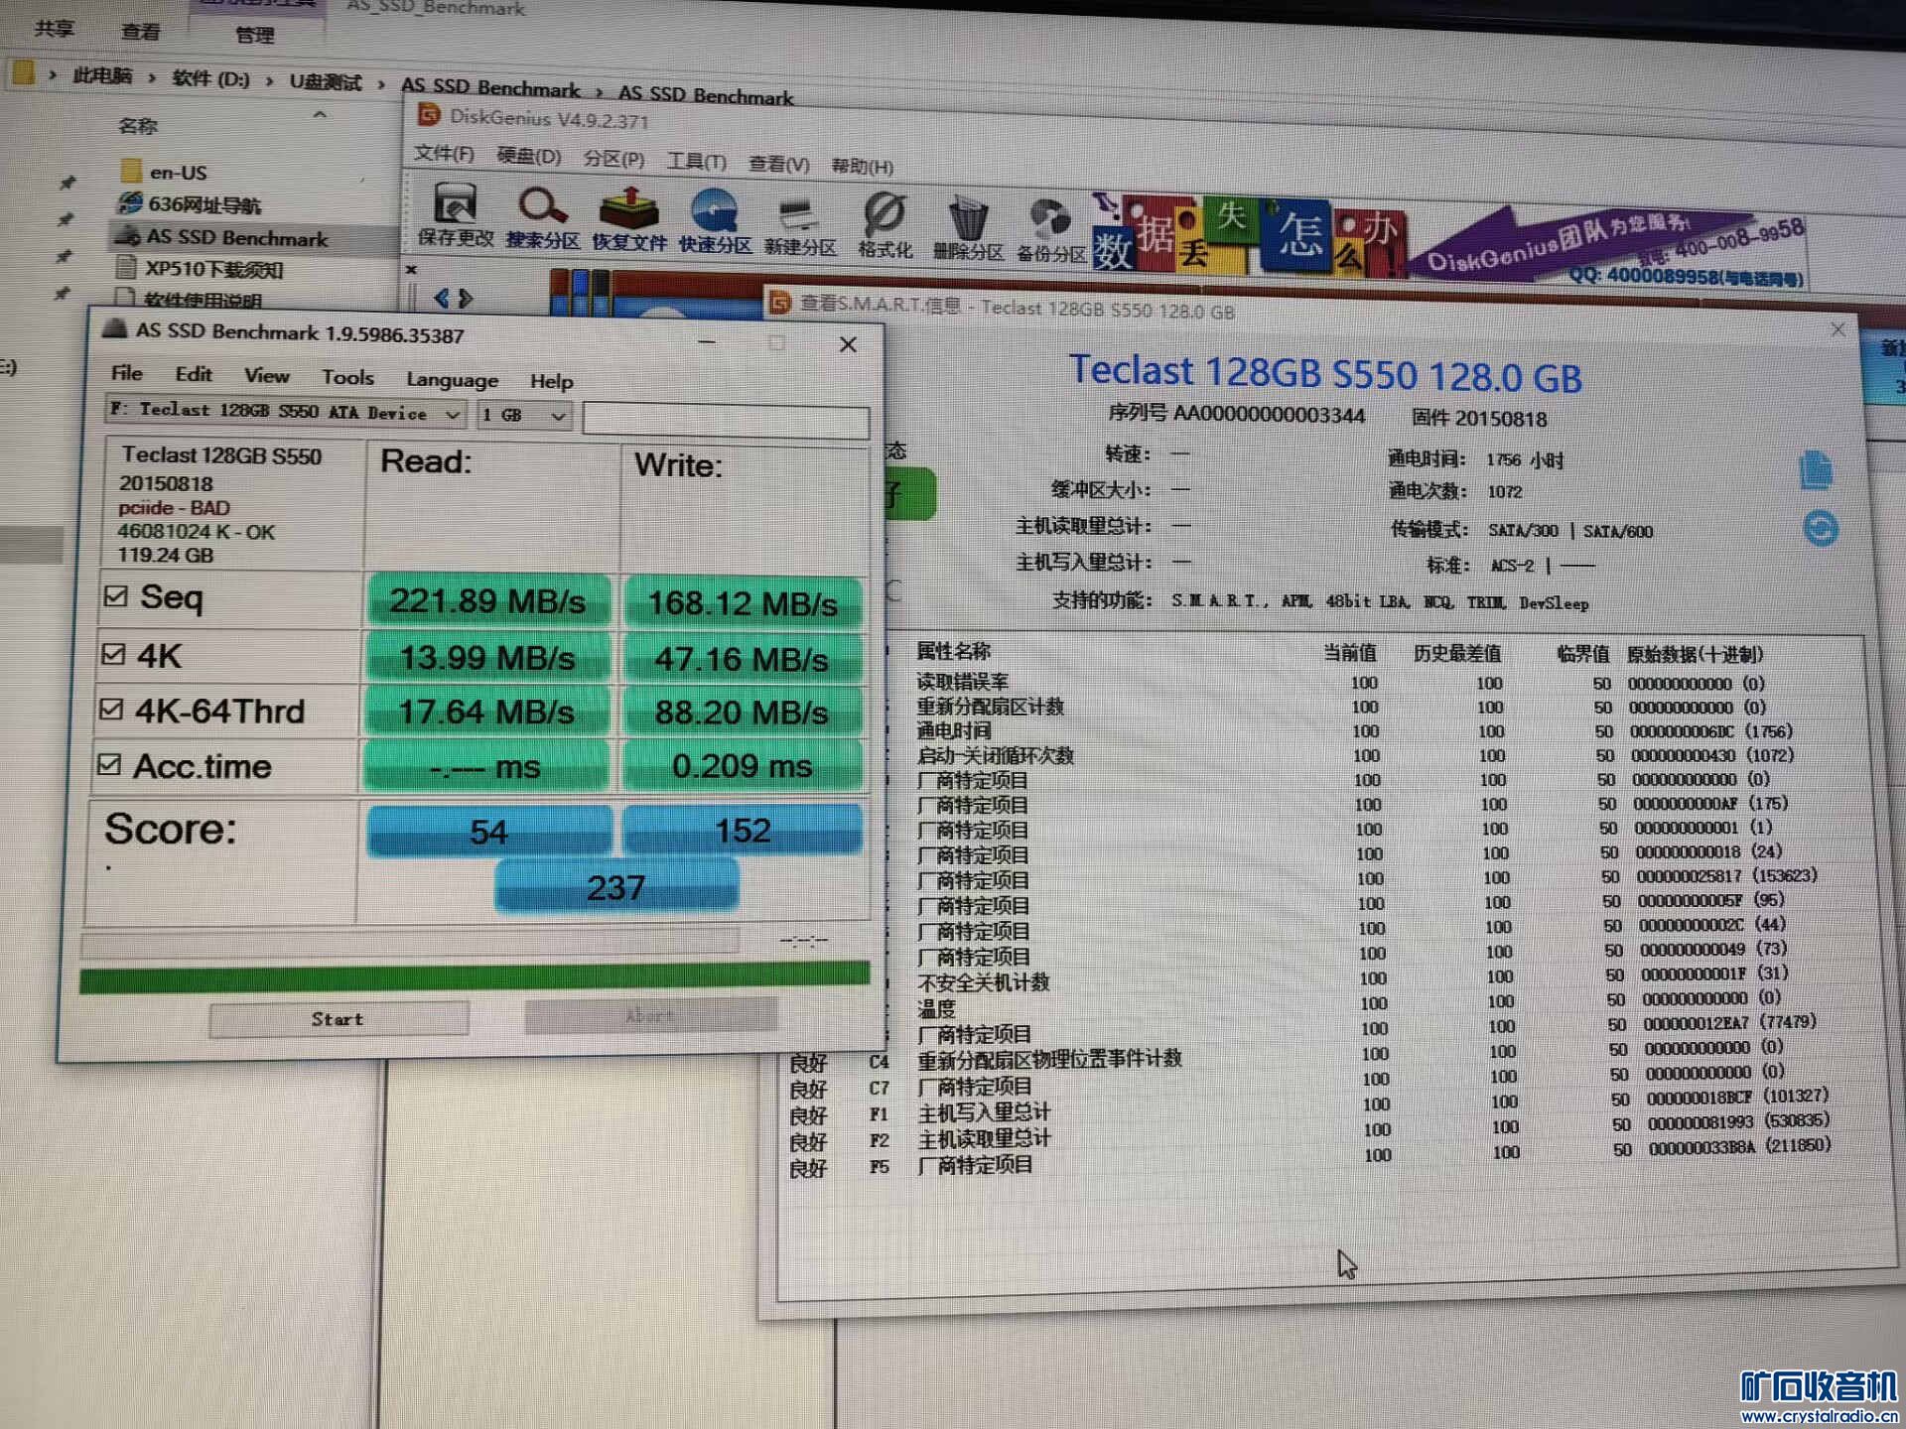
Task: Open the View menu in AS SSD Benchmark
Action: click(267, 376)
